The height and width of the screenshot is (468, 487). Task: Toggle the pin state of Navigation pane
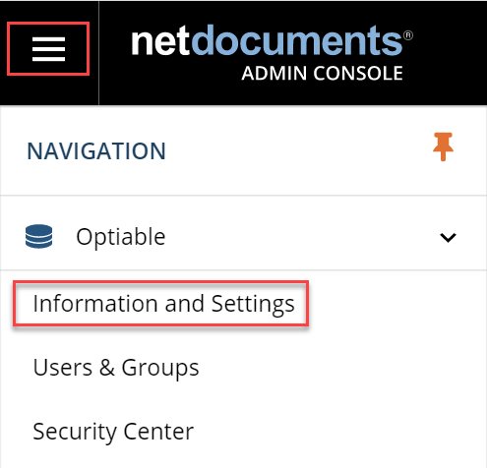tap(443, 146)
